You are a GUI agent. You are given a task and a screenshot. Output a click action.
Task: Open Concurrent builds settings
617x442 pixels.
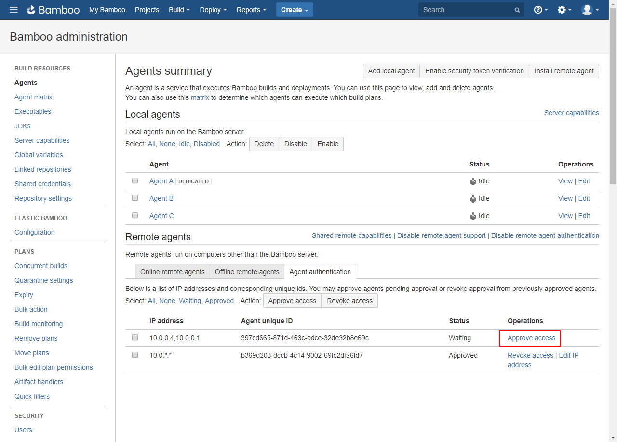tap(41, 266)
